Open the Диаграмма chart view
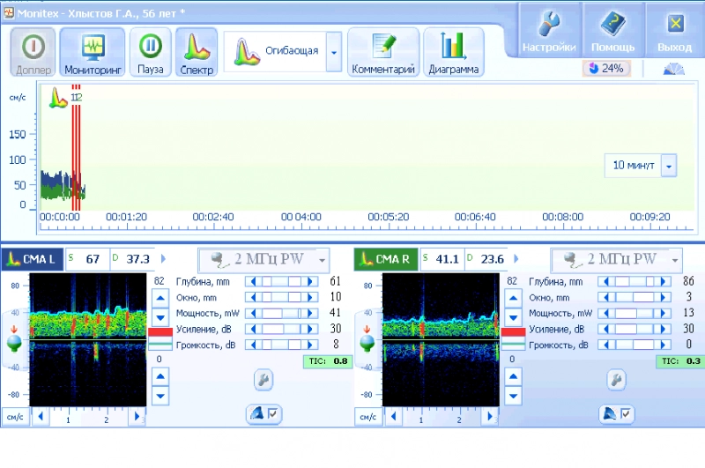The width and height of the screenshot is (705, 468). (x=453, y=51)
